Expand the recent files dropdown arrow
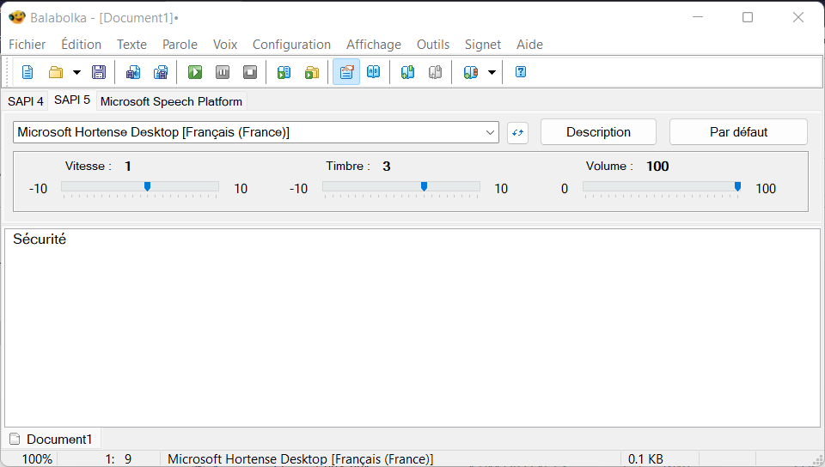 point(76,72)
